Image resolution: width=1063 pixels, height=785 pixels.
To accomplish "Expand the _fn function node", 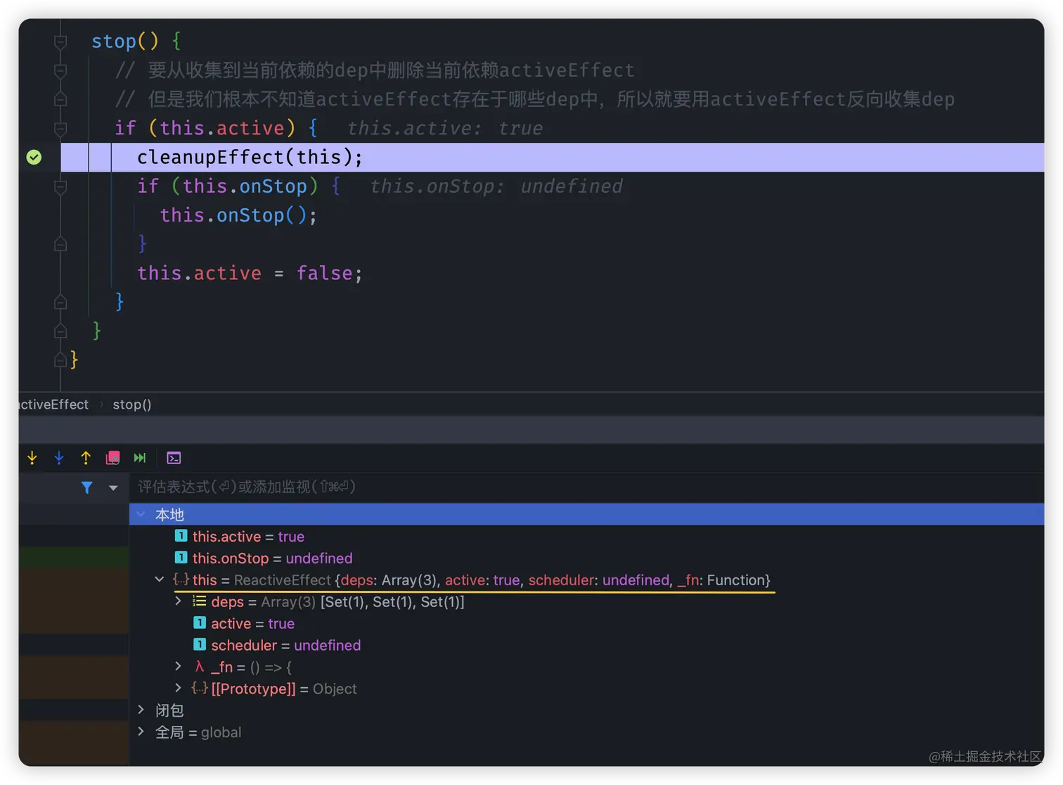I will 177,666.
